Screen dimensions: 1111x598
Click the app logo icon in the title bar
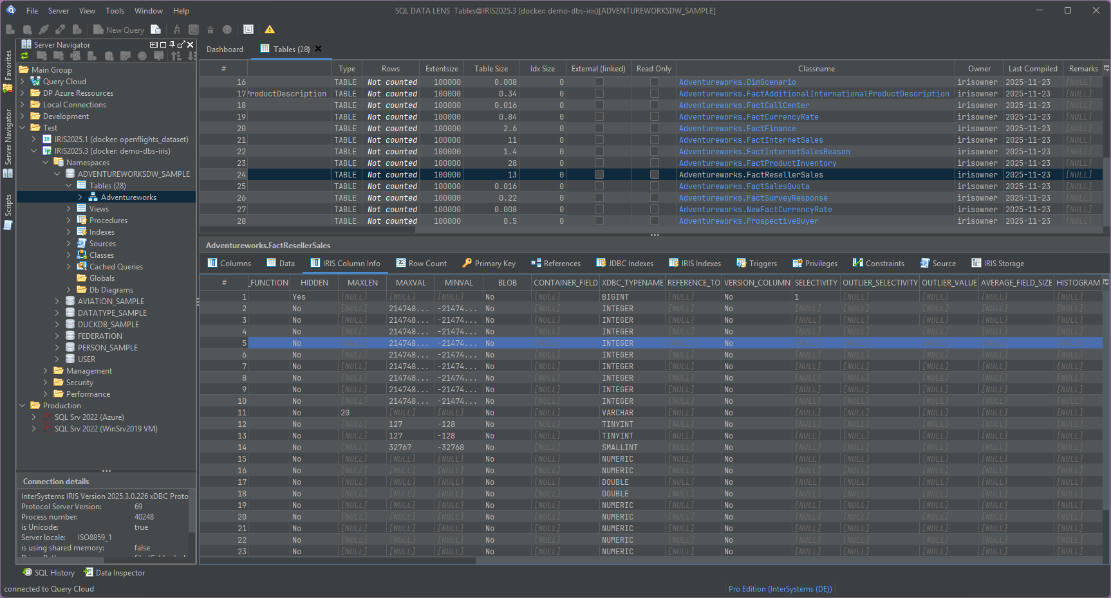click(11, 10)
